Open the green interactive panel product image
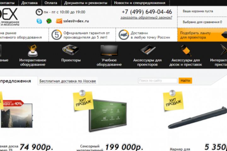Screen dimensions: 227x151 click(x=108, y=115)
